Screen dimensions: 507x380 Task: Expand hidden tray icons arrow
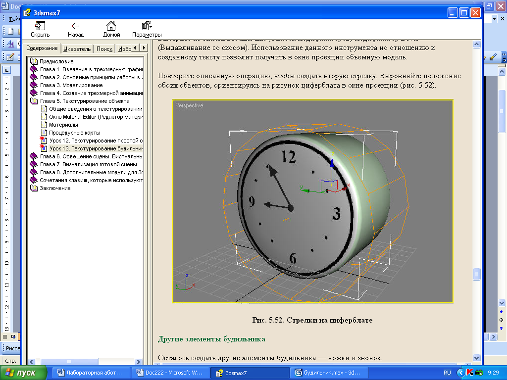click(x=461, y=373)
